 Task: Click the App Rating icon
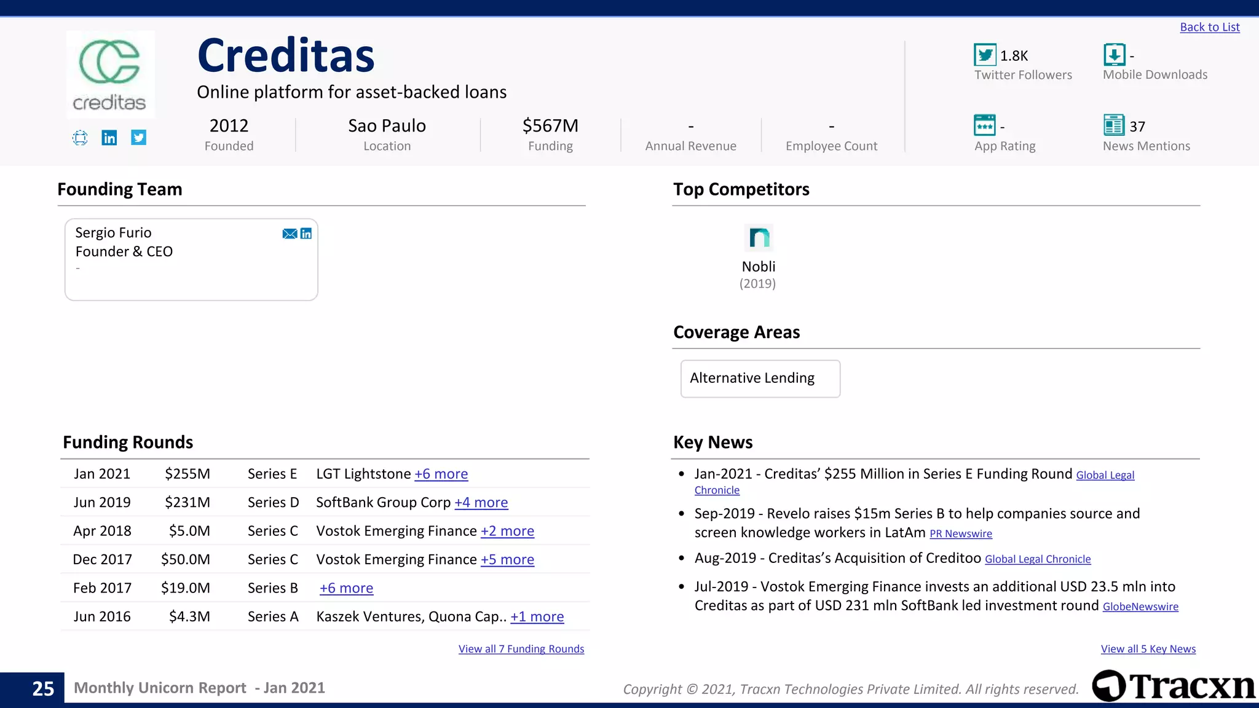985,125
